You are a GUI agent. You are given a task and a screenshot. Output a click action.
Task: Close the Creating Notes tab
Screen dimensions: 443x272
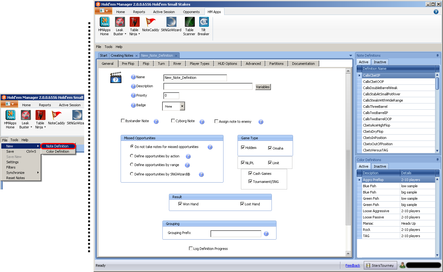pyautogui.click(x=137, y=56)
